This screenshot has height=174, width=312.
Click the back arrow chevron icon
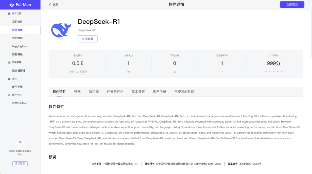(50, 4)
